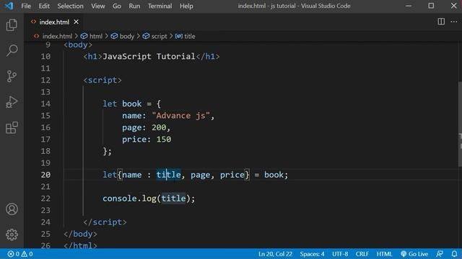Screen dimensions: 462x259
Task: Open the Go menu
Action: click(x=117, y=6)
